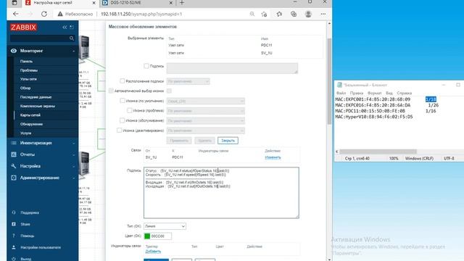Click the zoom magnifier icon in address bar
The image size is (464, 261).
coord(252,14)
